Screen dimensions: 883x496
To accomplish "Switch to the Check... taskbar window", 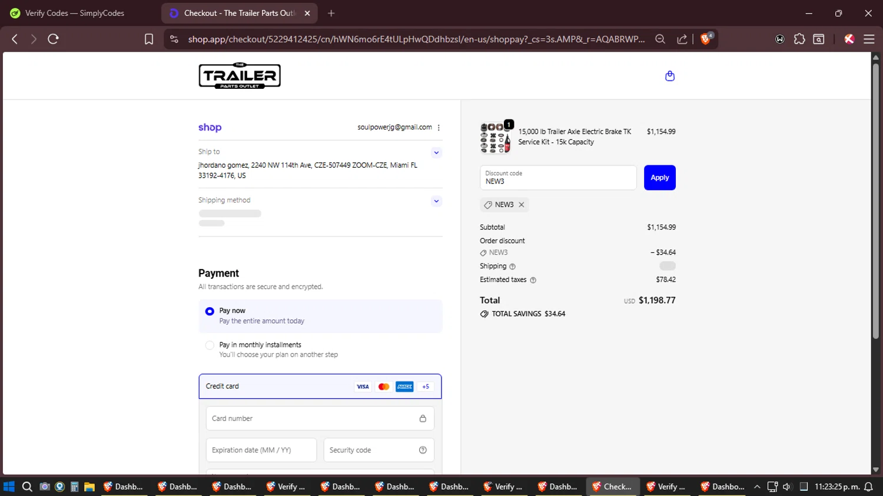I will coord(613,487).
